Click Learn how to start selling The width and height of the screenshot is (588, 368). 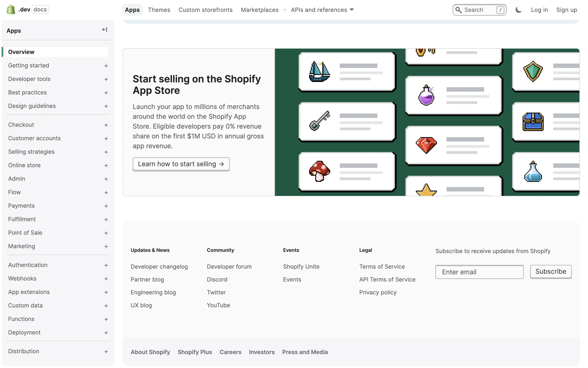[x=181, y=164]
